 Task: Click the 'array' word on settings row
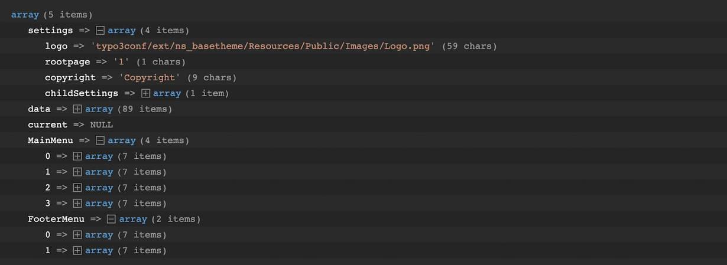click(x=122, y=31)
